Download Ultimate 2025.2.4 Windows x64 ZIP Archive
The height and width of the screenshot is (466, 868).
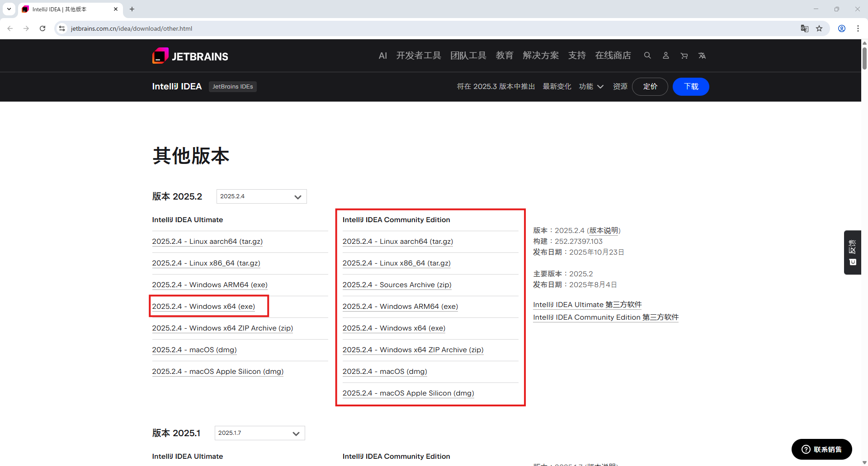pos(222,328)
